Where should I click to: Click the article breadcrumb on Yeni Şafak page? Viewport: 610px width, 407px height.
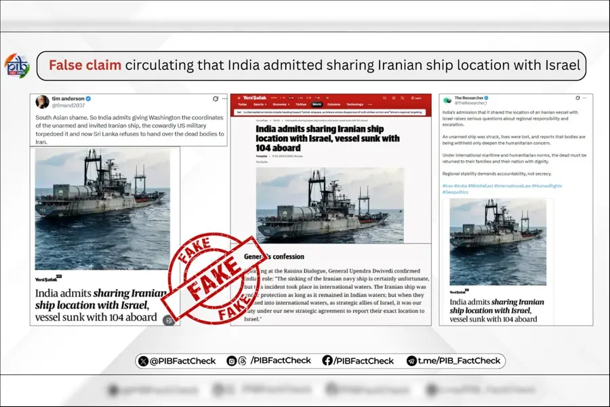coord(312,120)
